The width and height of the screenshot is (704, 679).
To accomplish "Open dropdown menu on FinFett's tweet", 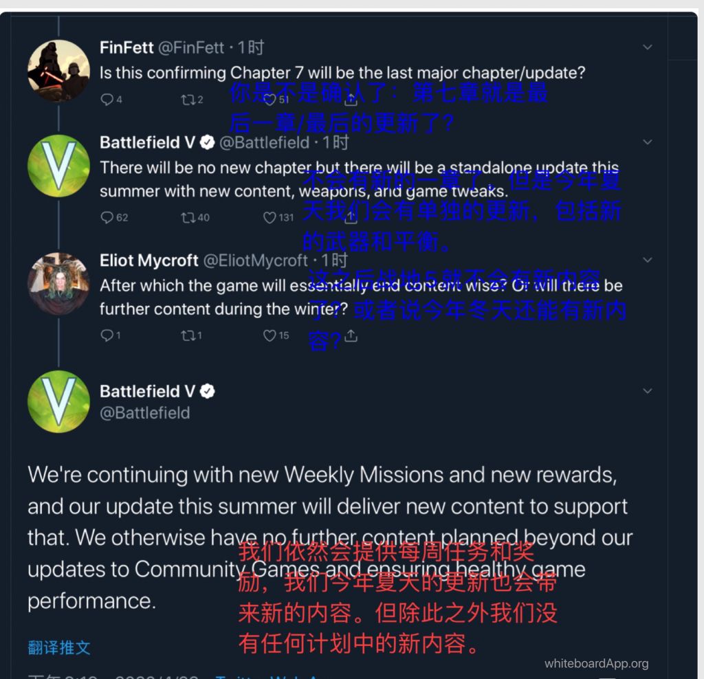I will click(647, 47).
